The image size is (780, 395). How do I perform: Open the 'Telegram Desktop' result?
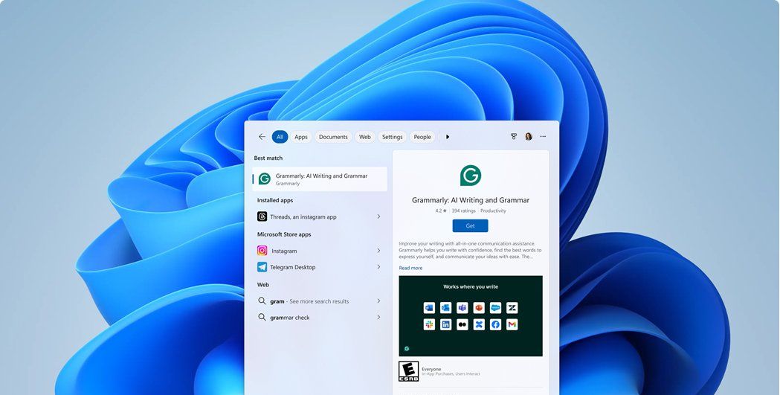coord(320,267)
